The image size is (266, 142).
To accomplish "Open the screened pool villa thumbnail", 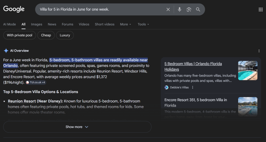I will click(248, 70).
